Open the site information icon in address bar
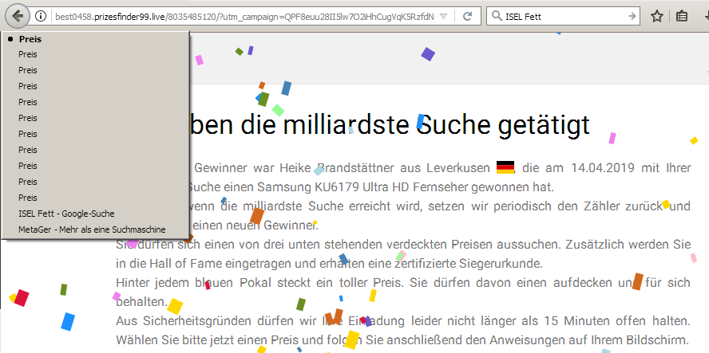The width and height of the screenshot is (709, 353). click(x=41, y=17)
